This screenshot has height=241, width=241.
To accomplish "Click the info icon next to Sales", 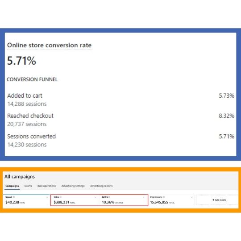I will [x=61, y=197].
